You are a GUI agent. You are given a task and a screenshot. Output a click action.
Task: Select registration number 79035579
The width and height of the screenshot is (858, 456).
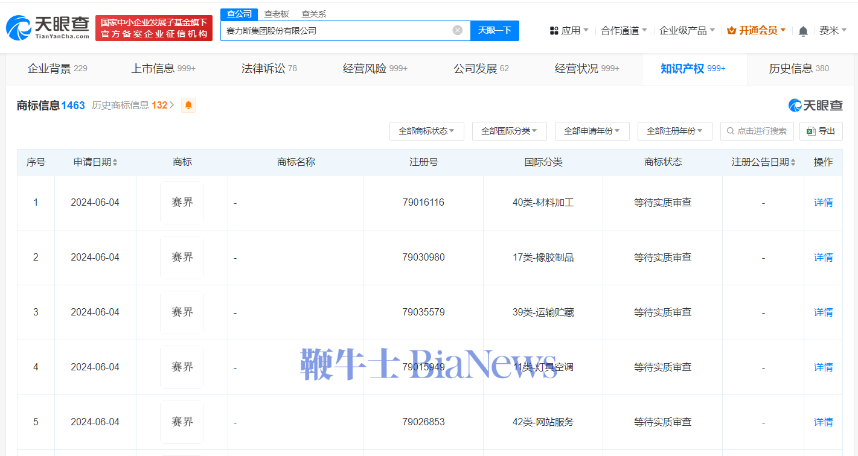(x=423, y=312)
